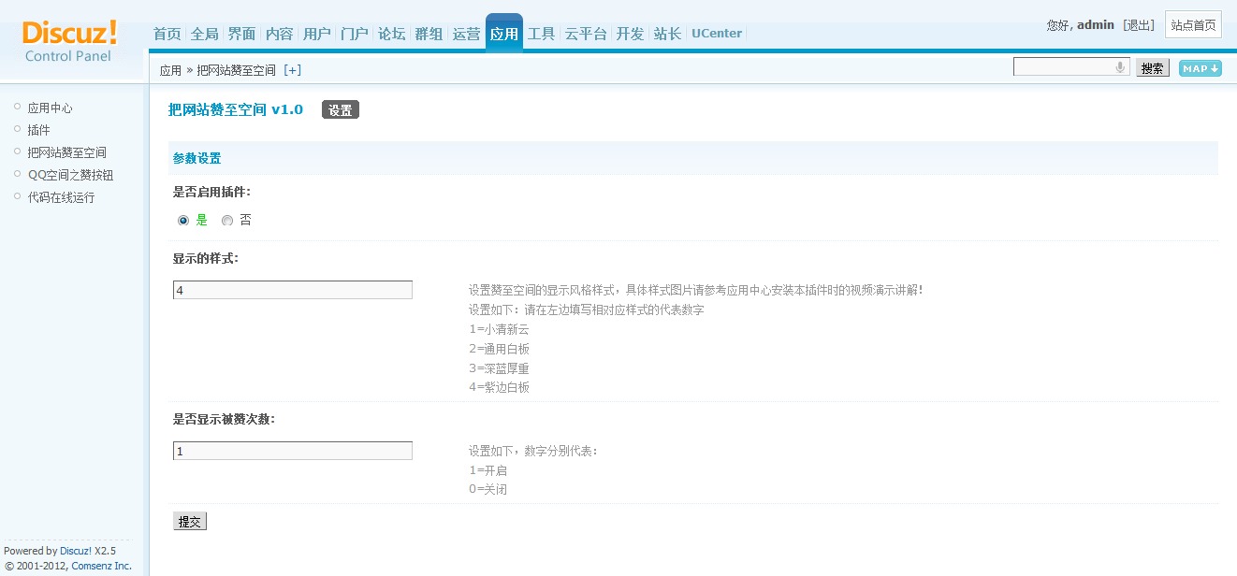The image size is (1237, 576).
Task: Open the 云平台 top menu tab
Action: tap(586, 34)
